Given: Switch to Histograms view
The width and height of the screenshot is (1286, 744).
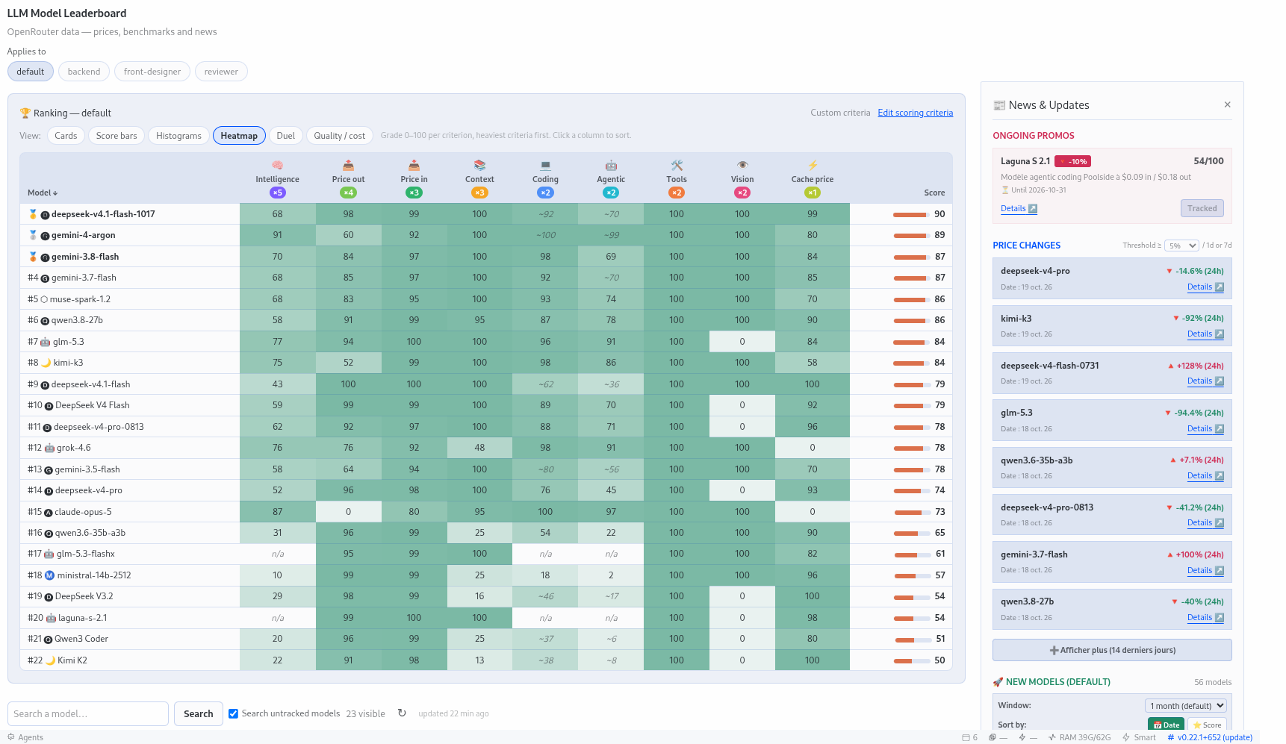Looking at the screenshot, I should (178, 135).
